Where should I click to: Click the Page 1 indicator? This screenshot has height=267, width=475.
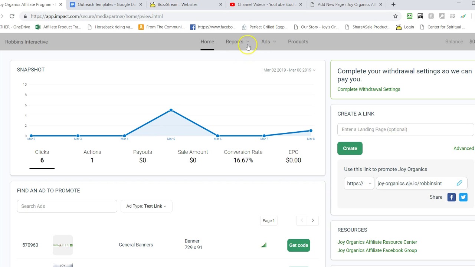click(269, 221)
